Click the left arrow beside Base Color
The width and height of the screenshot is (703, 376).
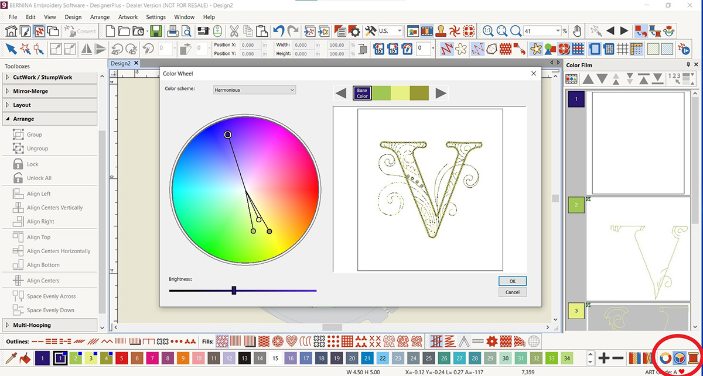340,93
